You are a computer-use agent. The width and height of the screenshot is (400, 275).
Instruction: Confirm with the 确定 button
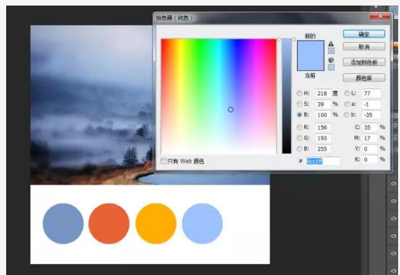coord(364,34)
